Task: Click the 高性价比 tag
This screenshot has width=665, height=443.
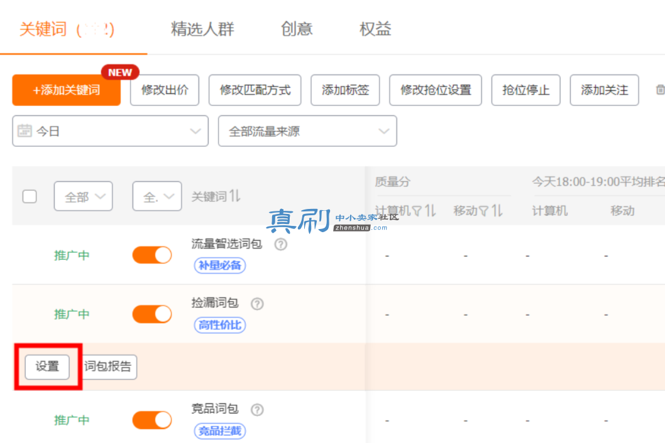Action: [220, 325]
